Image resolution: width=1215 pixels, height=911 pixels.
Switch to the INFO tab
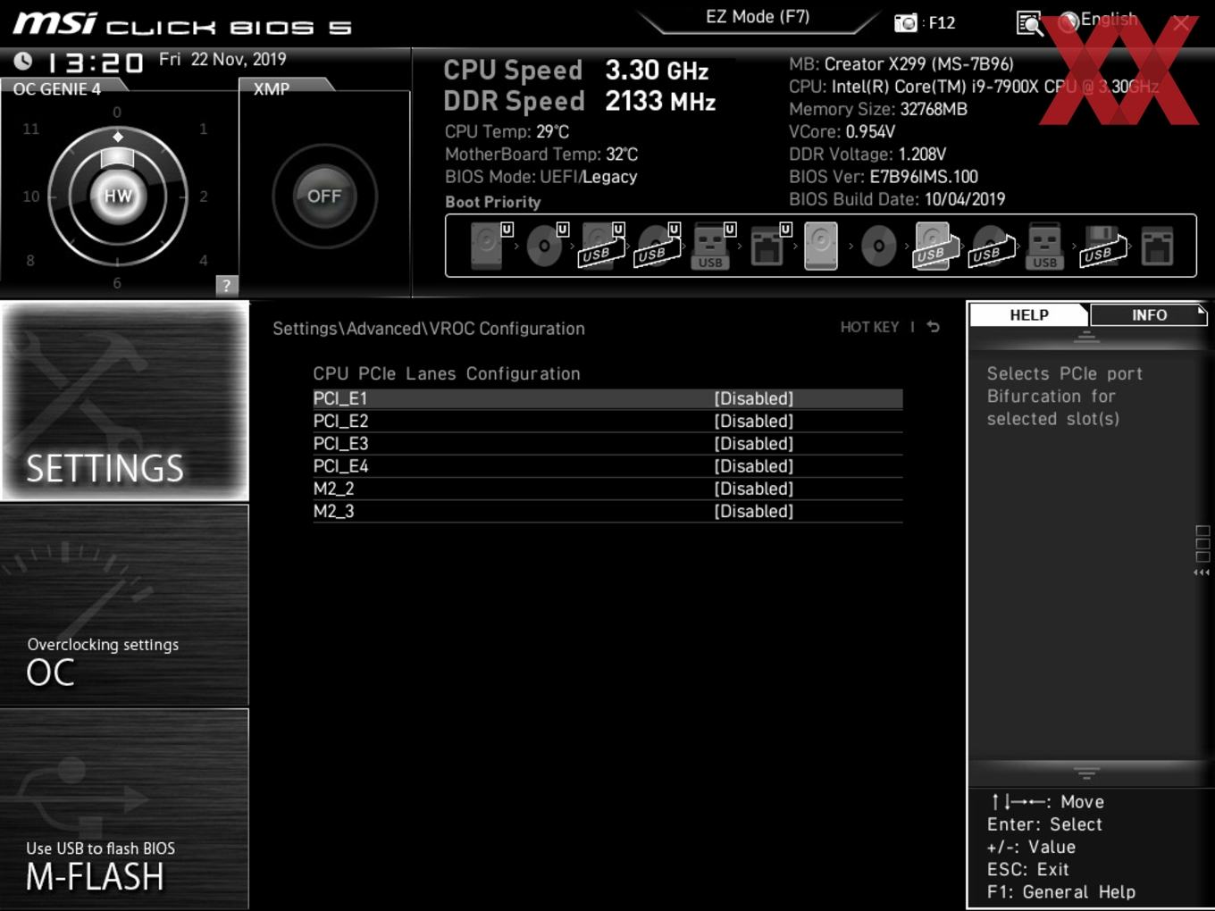(x=1149, y=315)
